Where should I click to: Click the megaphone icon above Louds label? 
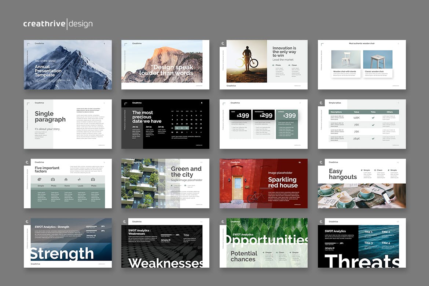coord(79,179)
